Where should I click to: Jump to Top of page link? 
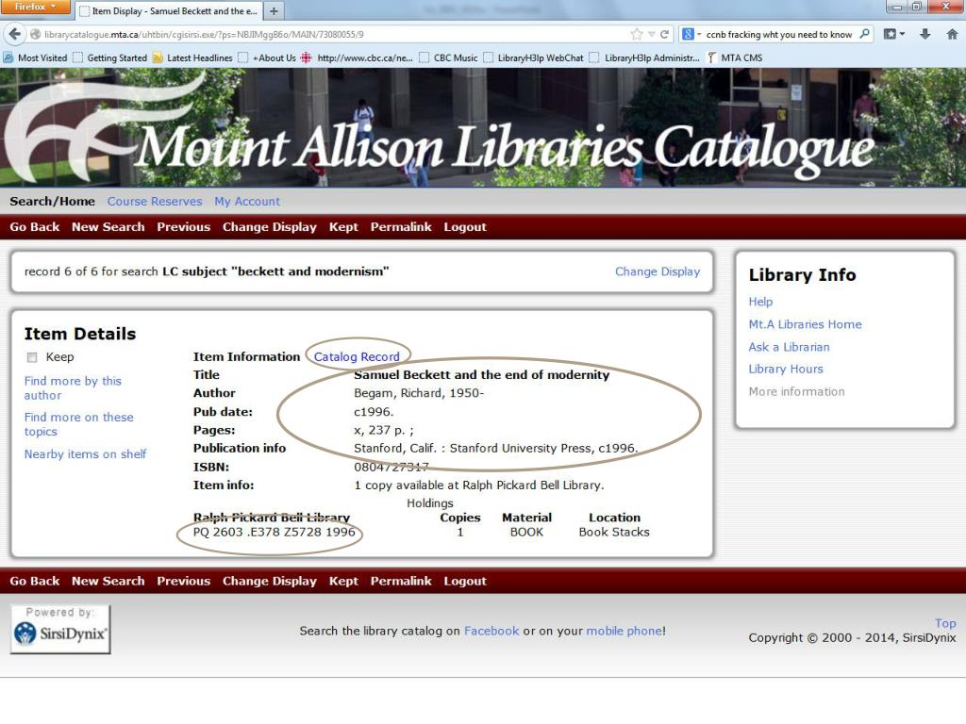[x=945, y=623]
